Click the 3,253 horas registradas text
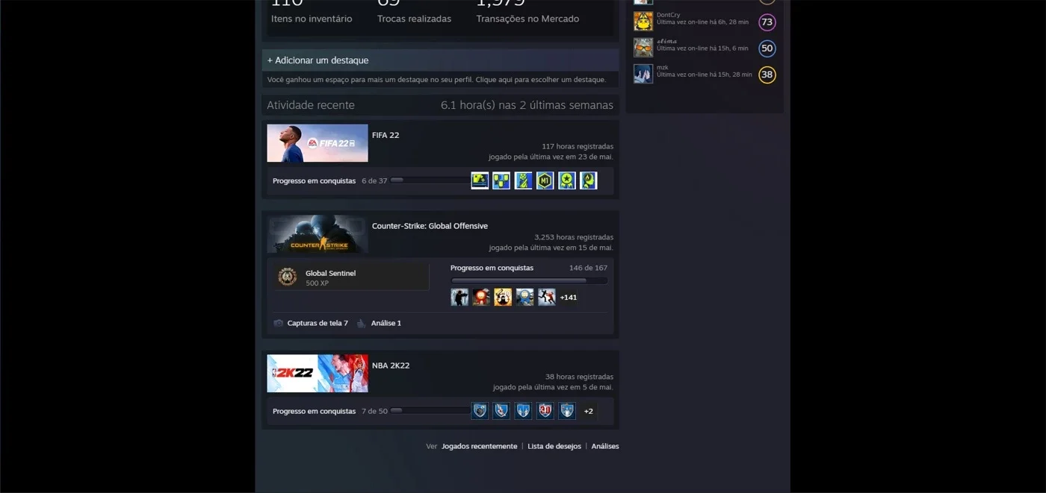This screenshot has width=1046, height=493. click(x=574, y=237)
